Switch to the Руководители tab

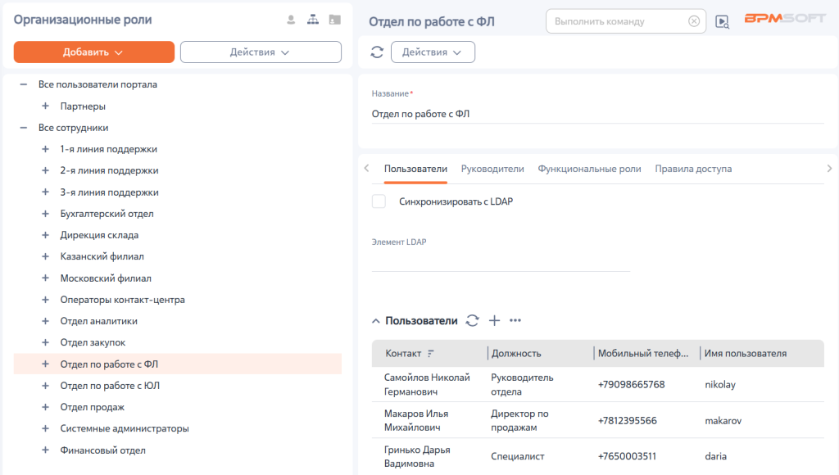492,169
